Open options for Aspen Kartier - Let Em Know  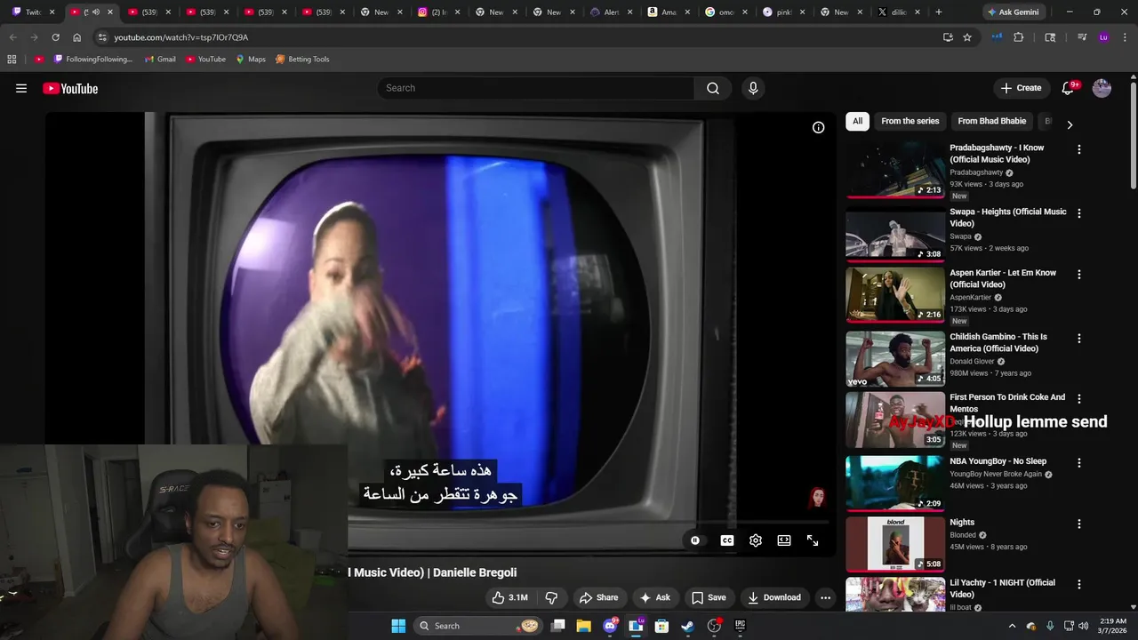1079,275
